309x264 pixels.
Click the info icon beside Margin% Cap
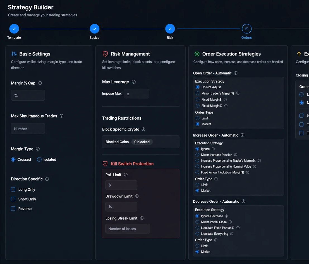coord(40,83)
